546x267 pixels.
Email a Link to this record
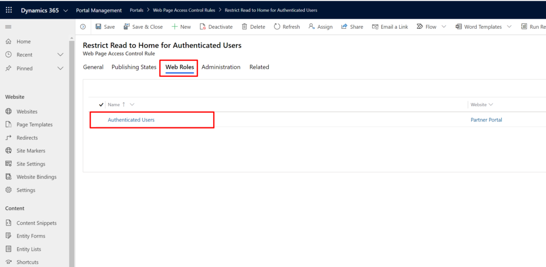point(390,27)
